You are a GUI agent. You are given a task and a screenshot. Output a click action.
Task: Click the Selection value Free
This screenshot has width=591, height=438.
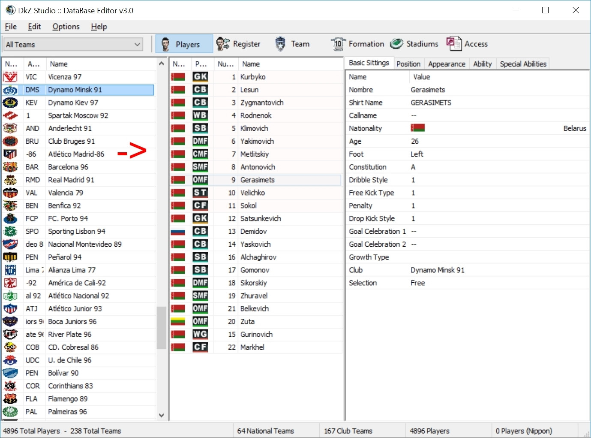(x=418, y=283)
